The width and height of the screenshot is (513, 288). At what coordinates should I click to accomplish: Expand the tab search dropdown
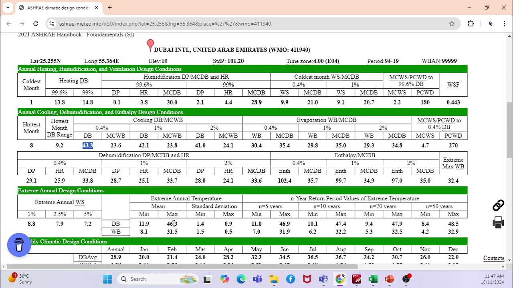click(8, 8)
